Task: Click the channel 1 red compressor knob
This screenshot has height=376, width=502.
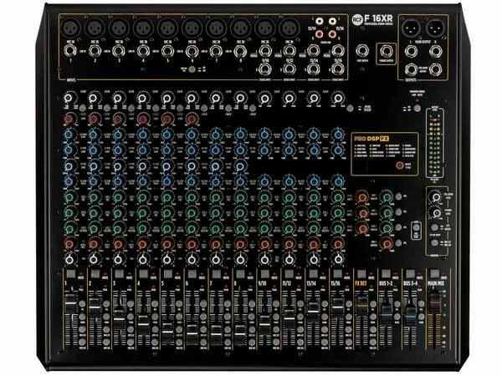Action: click(69, 119)
